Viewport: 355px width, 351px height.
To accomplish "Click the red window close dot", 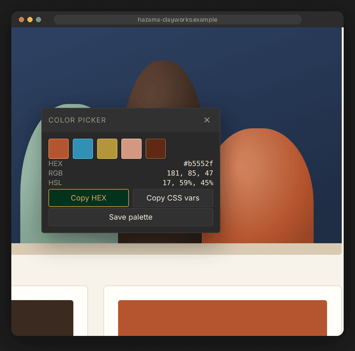I will 22,20.
